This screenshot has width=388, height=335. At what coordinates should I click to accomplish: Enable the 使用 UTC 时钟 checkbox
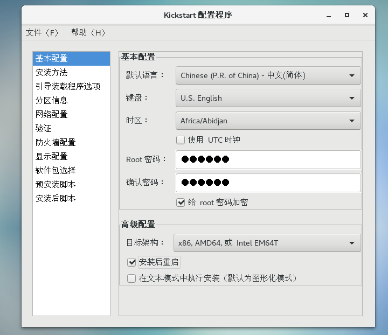coord(181,140)
